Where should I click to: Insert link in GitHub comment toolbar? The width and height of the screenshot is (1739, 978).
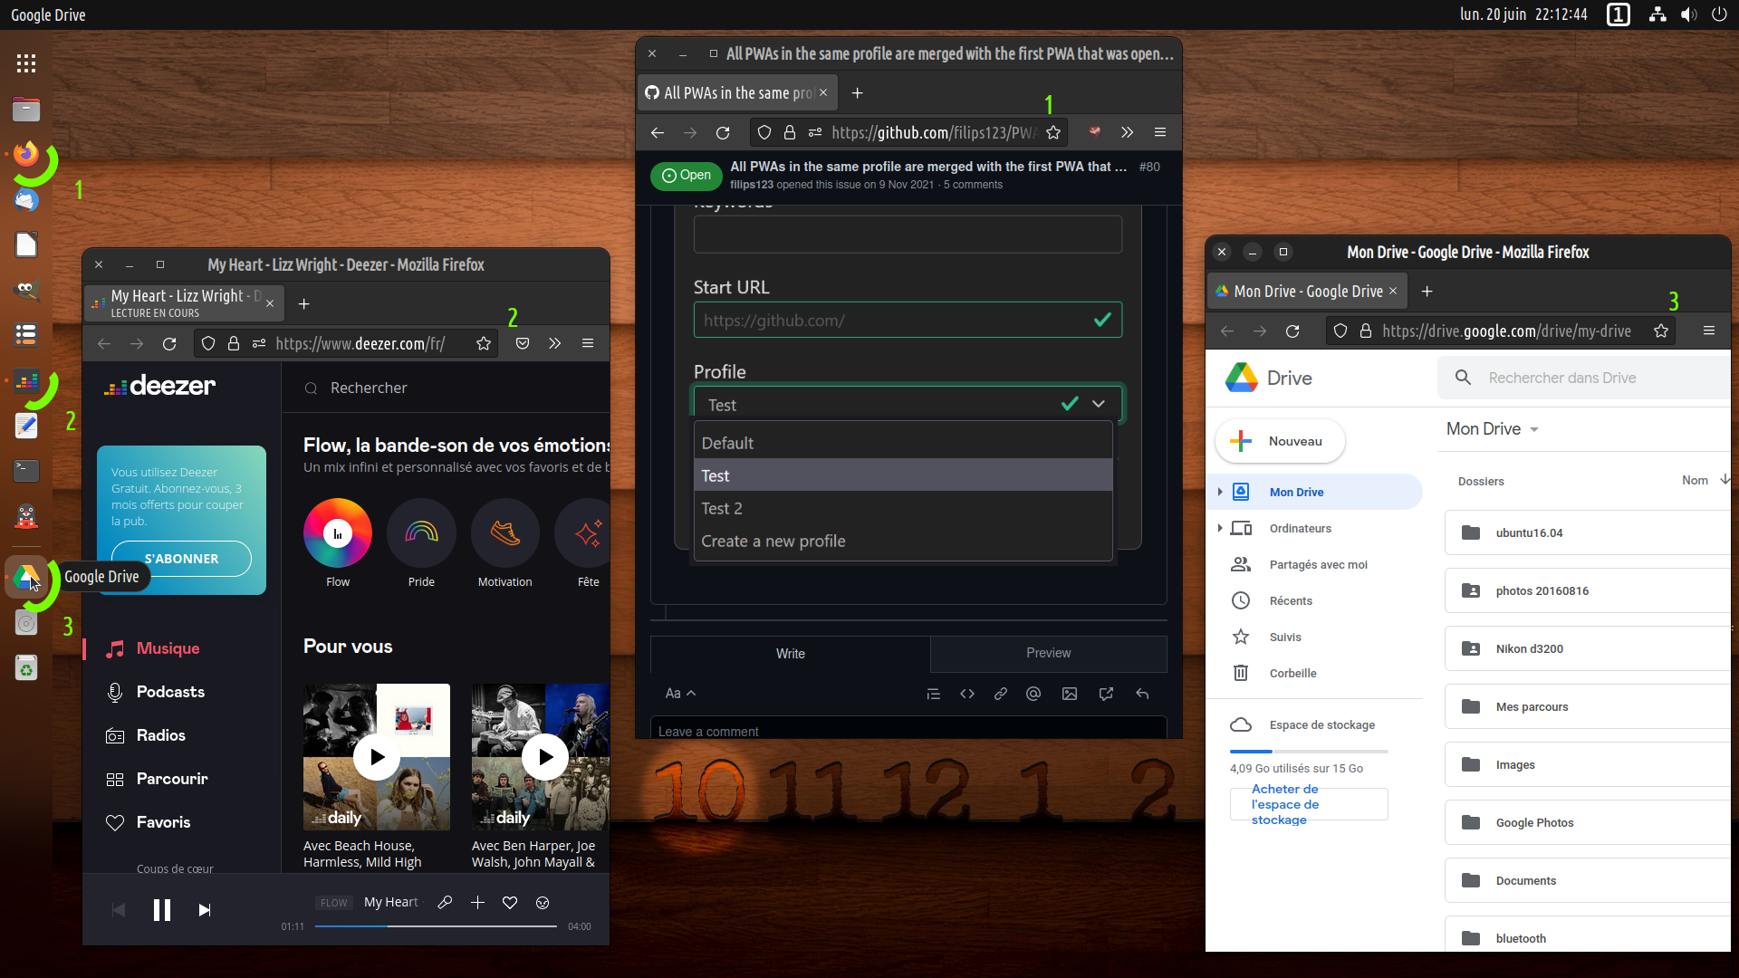point(1001,694)
